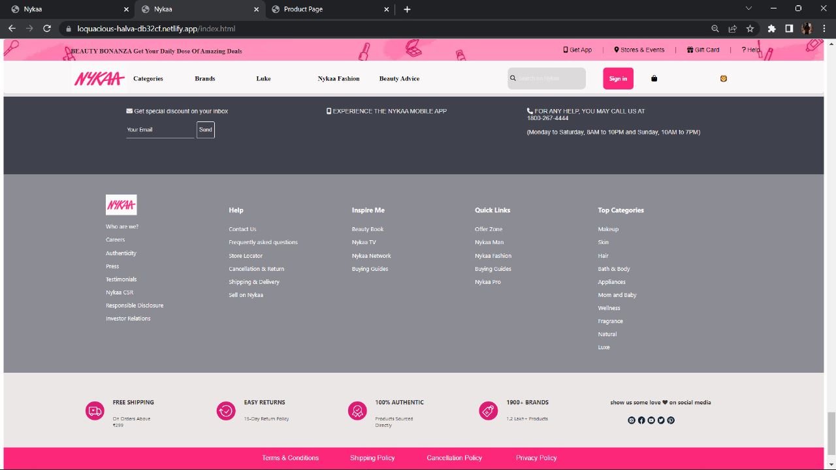This screenshot has height=470, width=836.
Task: Click the Nykaa logo in the footer
Action: tap(121, 205)
